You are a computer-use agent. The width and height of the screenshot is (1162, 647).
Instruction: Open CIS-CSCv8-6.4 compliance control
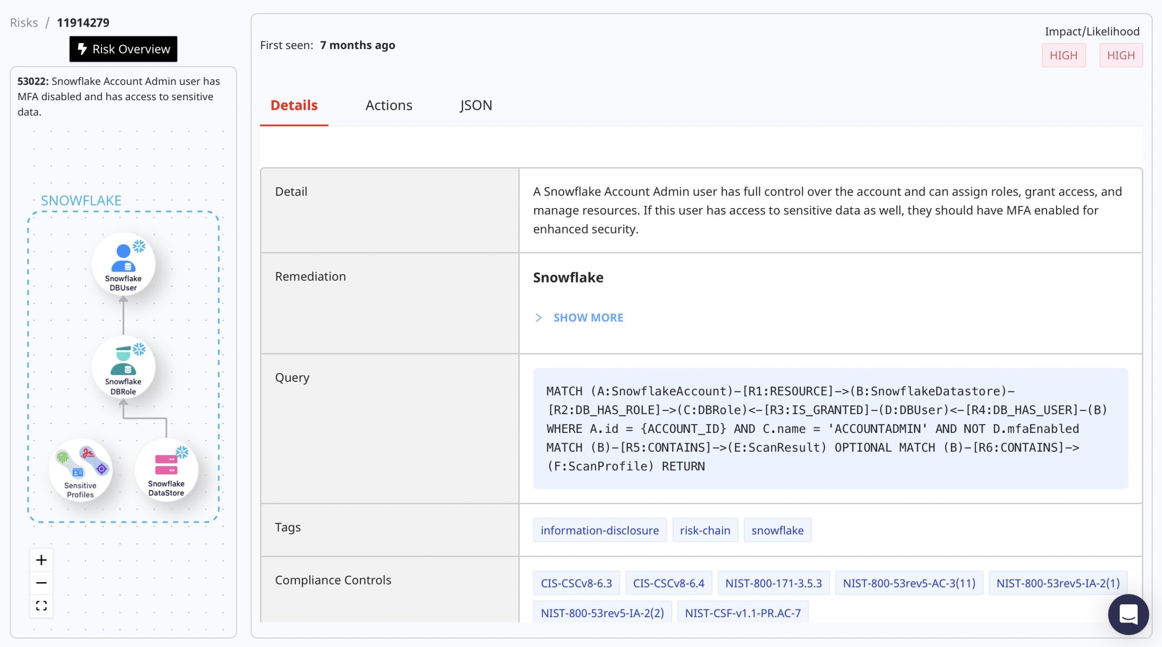click(669, 583)
